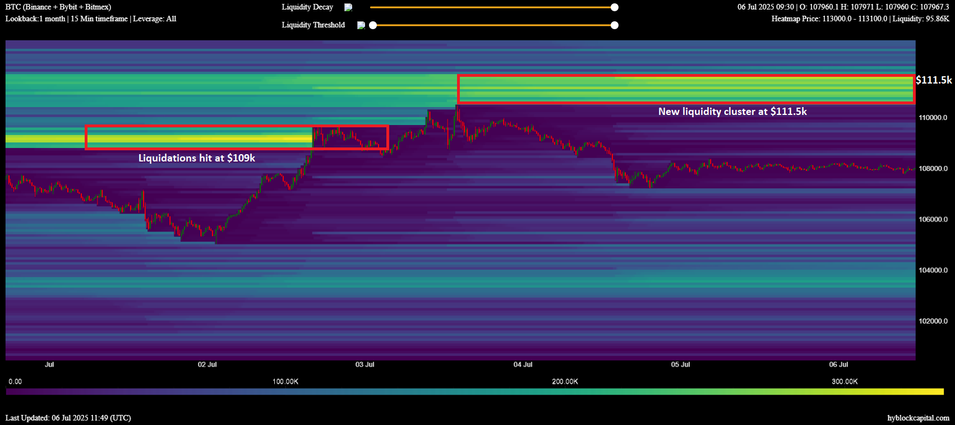Select the "02 Jul" date axis label
Image resolution: width=955 pixels, height=425 pixels.
click(207, 364)
